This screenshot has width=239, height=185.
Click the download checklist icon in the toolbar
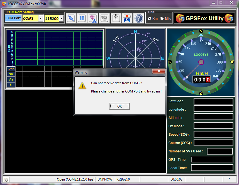click(x=116, y=18)
